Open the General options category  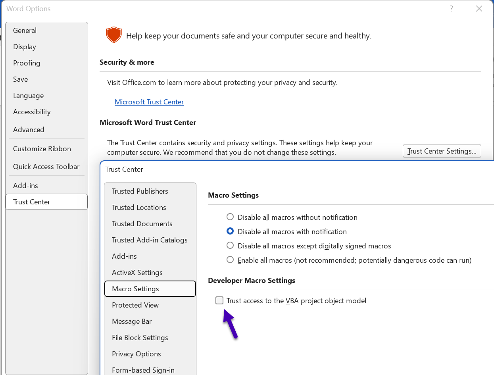pos(47,31)
